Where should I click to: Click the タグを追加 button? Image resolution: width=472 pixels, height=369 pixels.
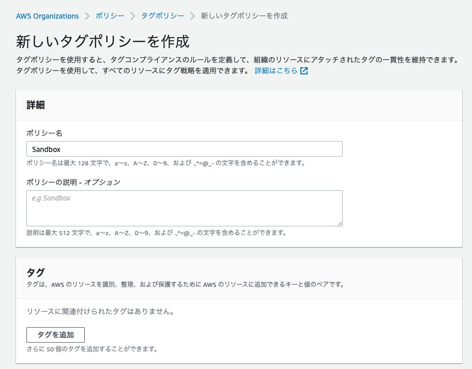tap(55, 335)
